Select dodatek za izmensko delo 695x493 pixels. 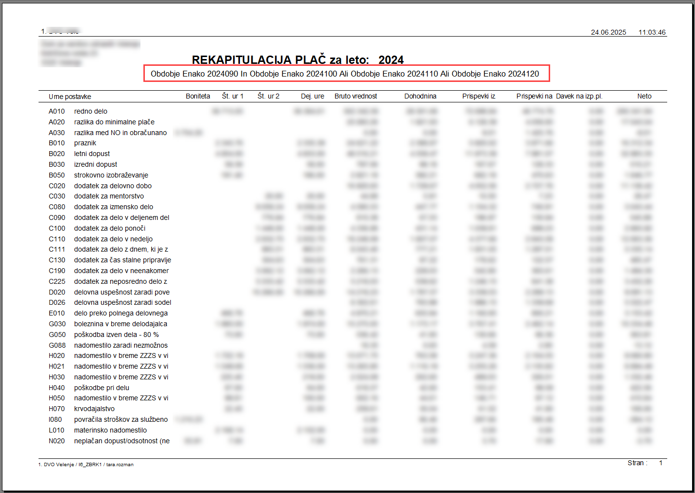114,207
